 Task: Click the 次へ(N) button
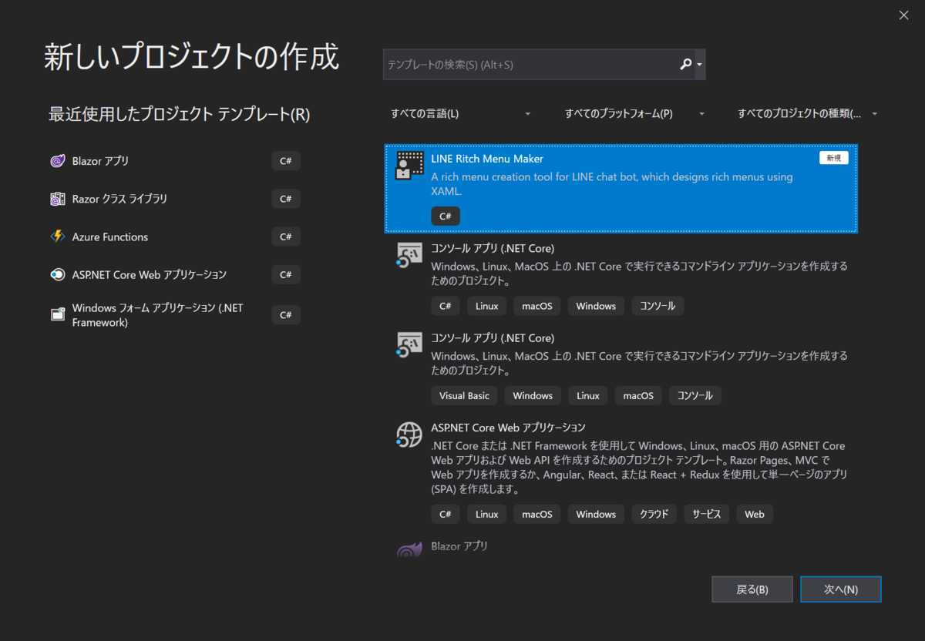tap(840, 589)
